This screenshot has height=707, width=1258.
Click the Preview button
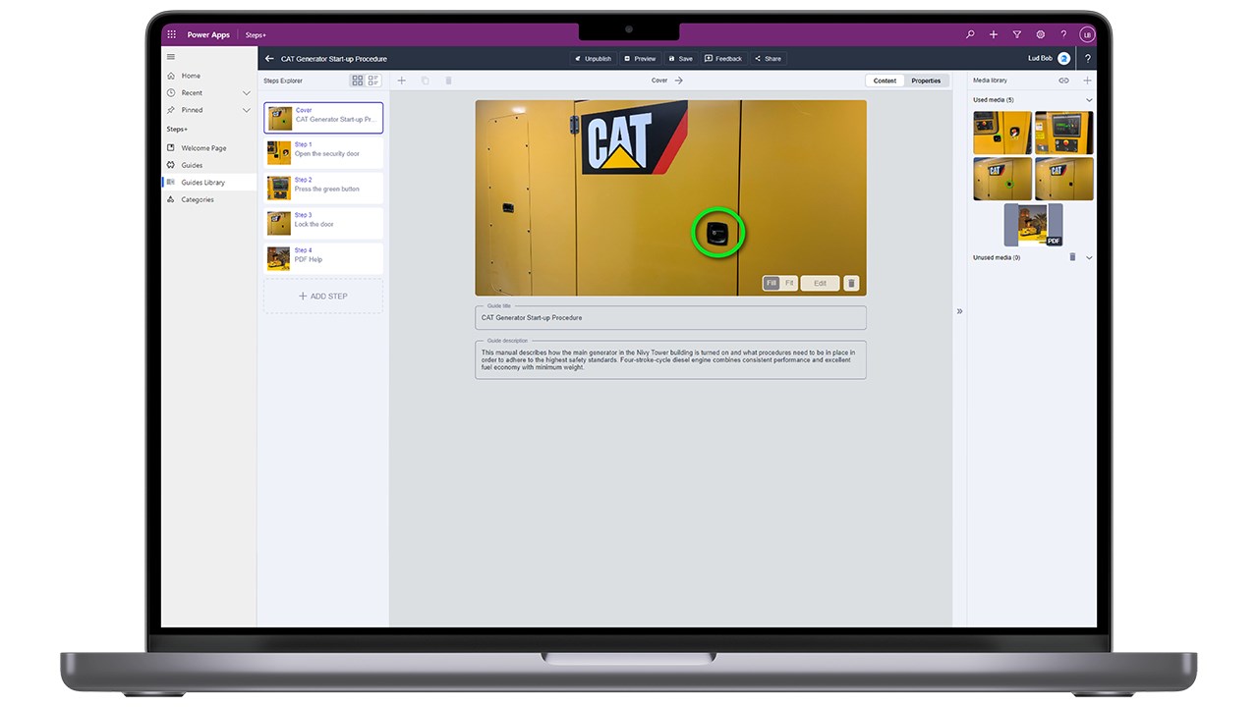pos(640,59)
